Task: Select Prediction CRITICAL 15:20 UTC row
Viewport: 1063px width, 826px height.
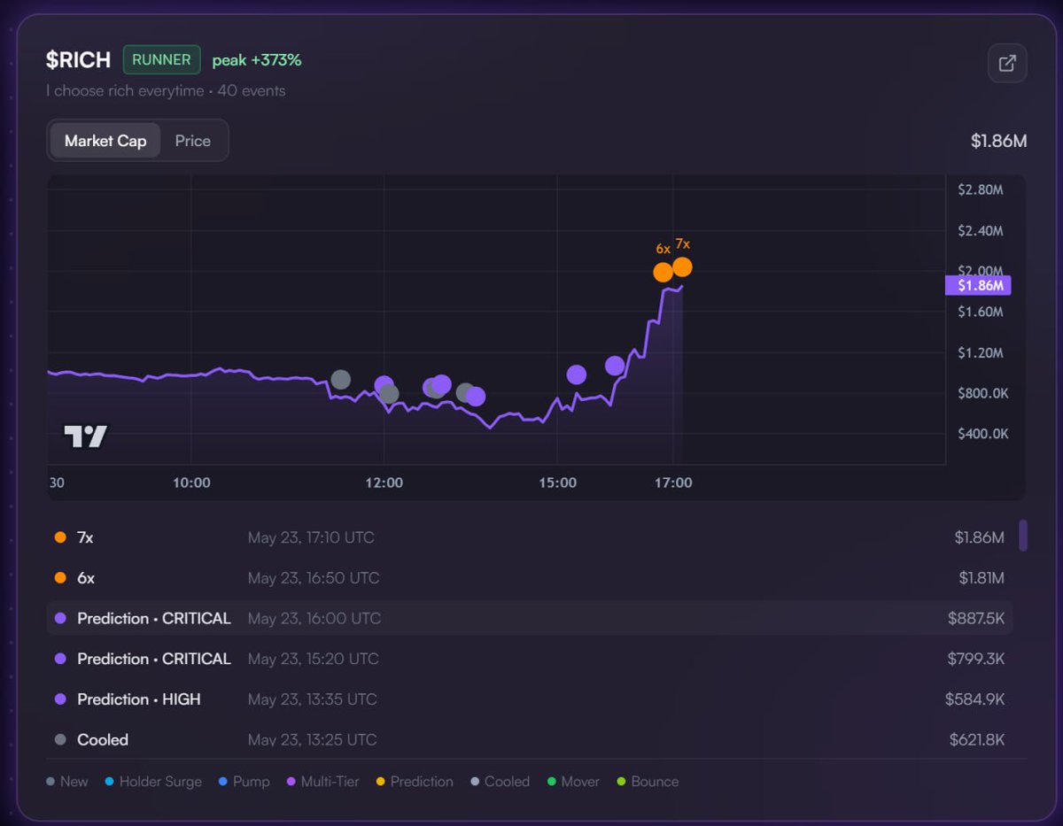Action: 530,659
